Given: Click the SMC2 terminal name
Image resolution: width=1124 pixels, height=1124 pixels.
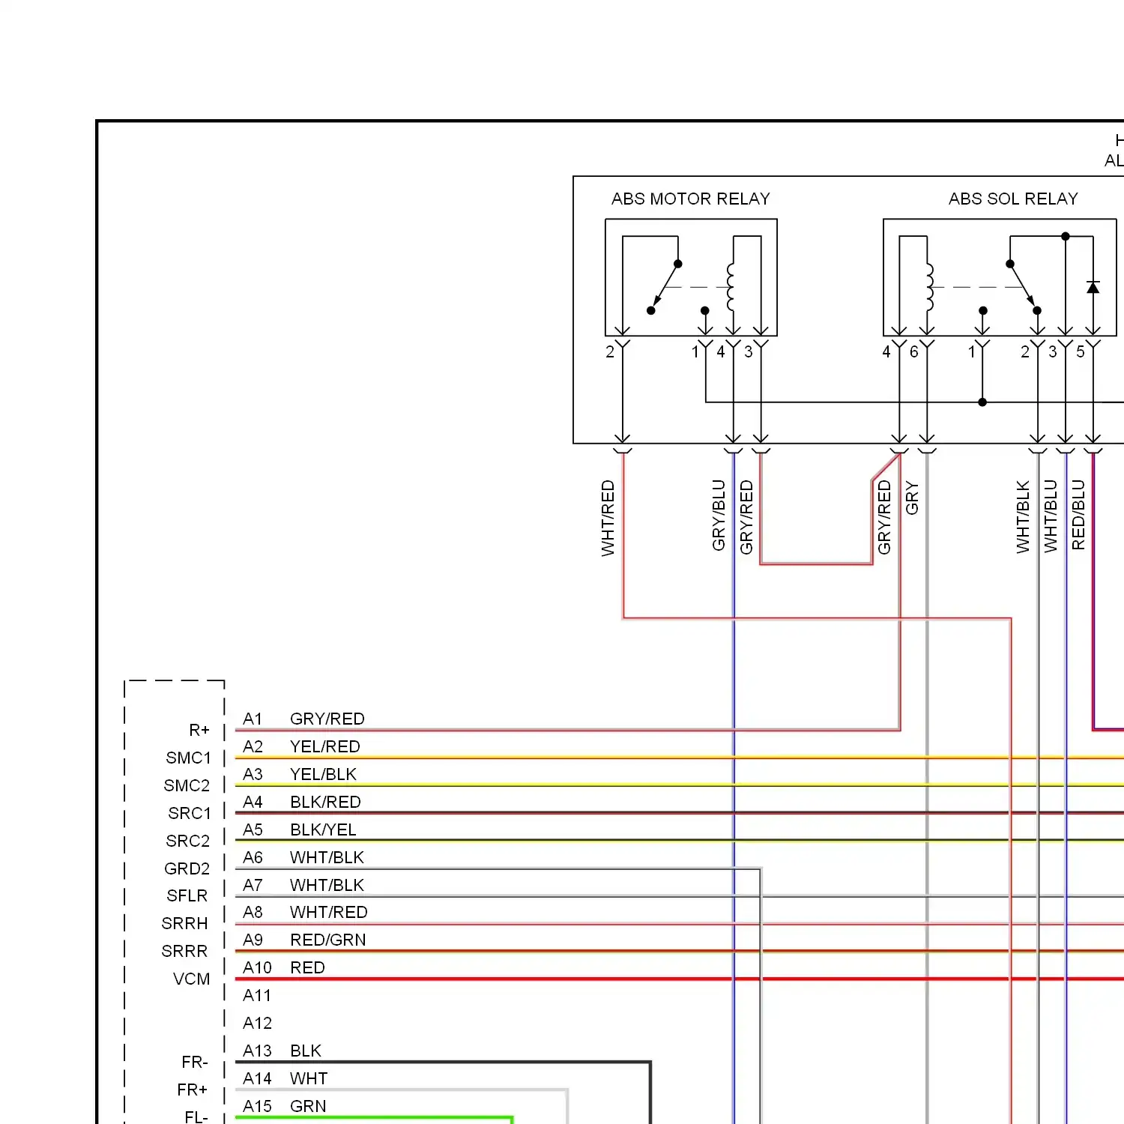Looking at the screenshot, I should (187, 785).
